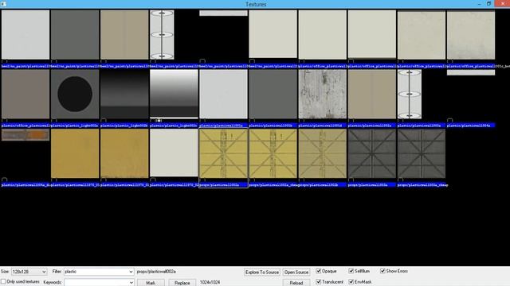Restore down the Textures window
Image resolution: width=510 pixels, height=286 pixels.
pyautogui.click(x=488, y=3)
